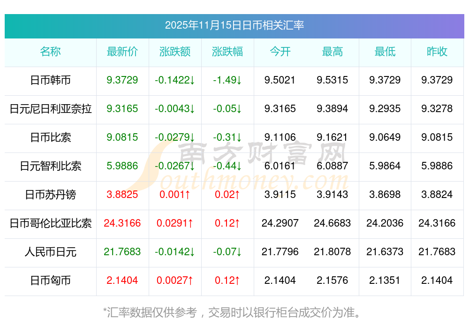Select the 日币比索 row name
469x327 pixels.
50,137
